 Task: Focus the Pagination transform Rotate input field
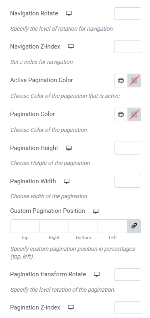[x=127, y=275]
